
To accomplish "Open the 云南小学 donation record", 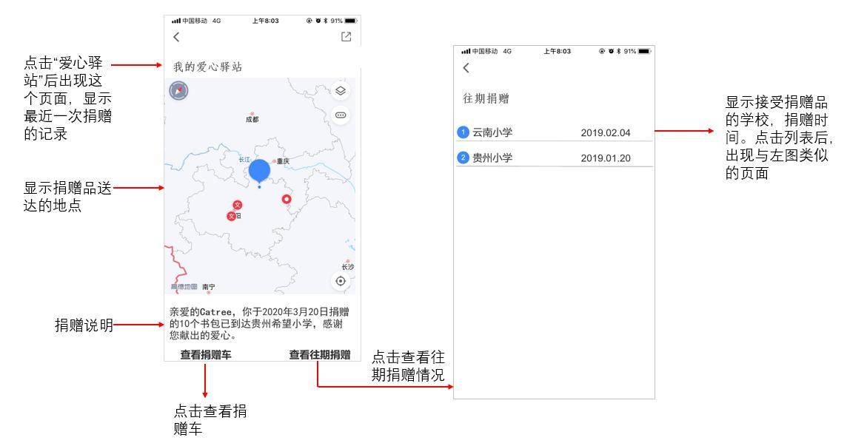I will (555, 132).
